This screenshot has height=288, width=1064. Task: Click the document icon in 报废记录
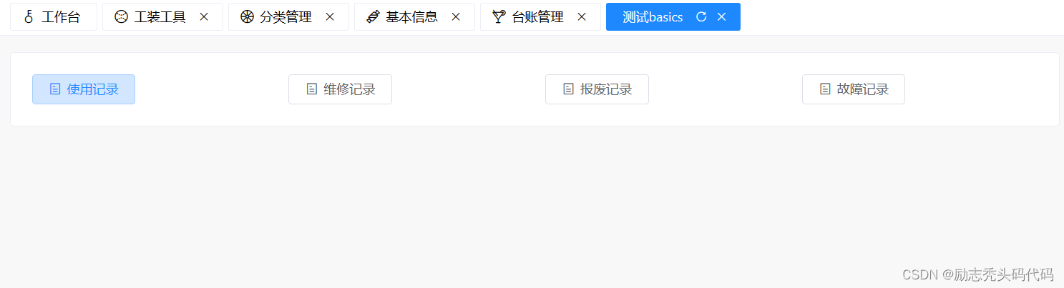568,89
